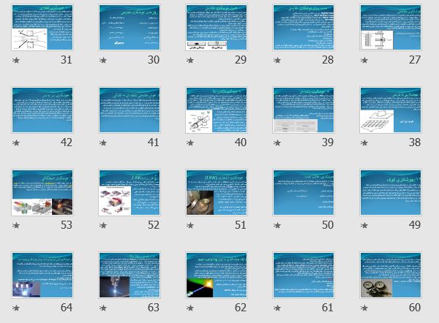This screenshot has width=439, height=323.
Task: Pick the slide 38 thumbnail
Action: click(390, 110)
